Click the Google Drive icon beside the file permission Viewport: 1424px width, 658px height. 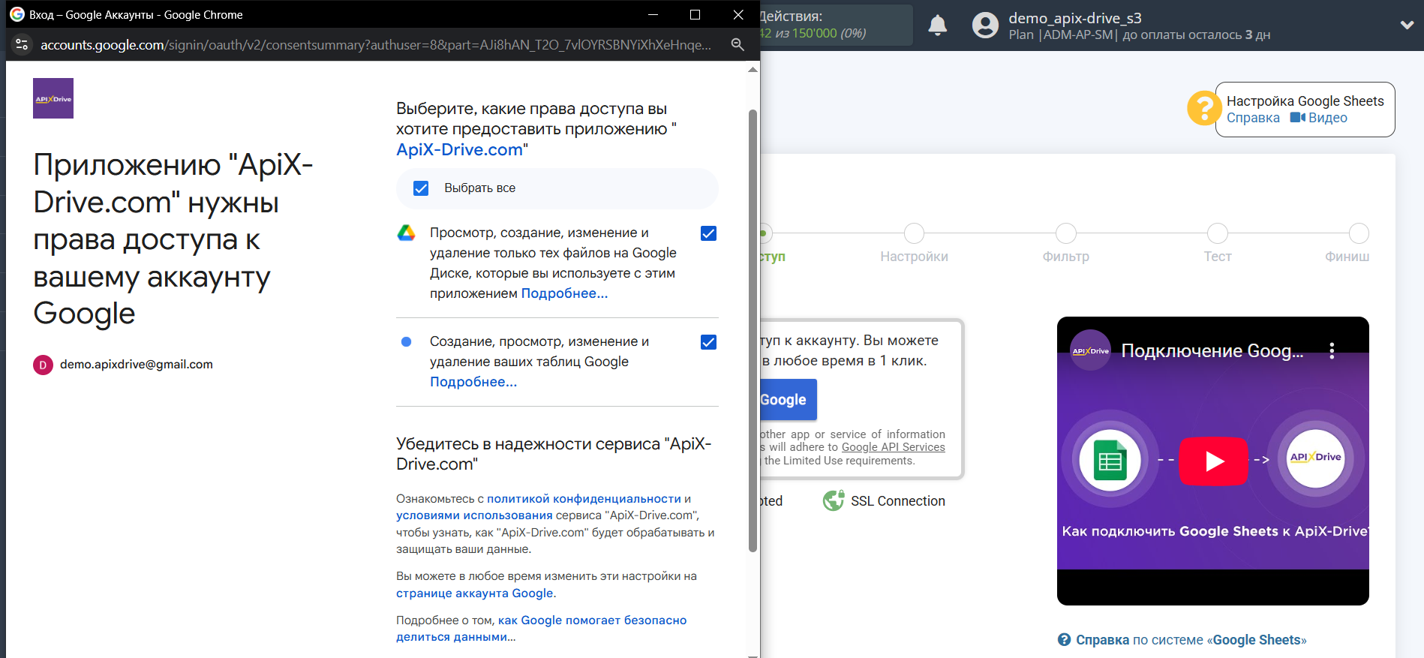coord(406,233)
